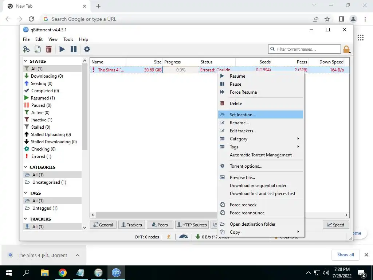Screen dimensions: 373x280
Task: Choose Pause from the context menu
Action: point(261,84)
